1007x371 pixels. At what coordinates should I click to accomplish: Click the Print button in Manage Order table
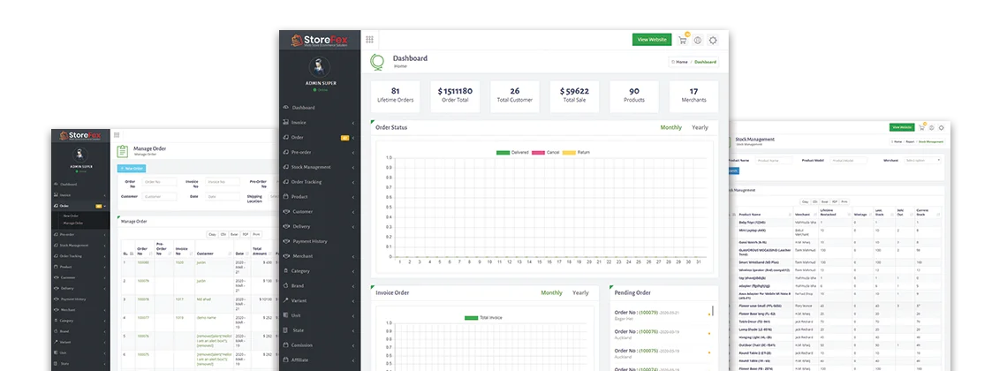point(256,234)
